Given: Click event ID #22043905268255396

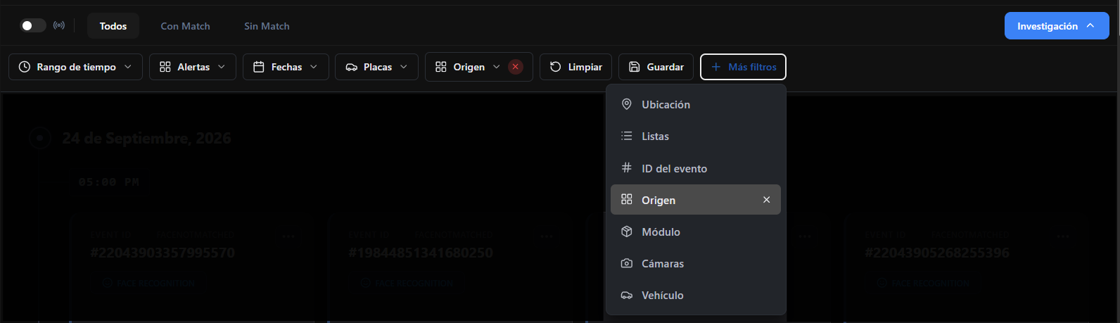Looking at the screenshot, I should (937, 253).
